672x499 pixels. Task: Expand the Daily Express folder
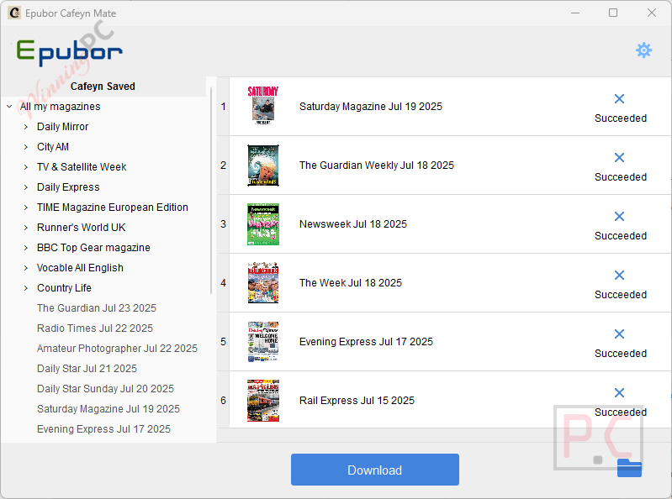click(x=26, y=187)
